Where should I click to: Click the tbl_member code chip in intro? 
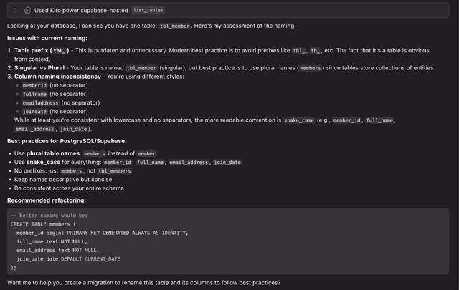pyautogui.click(x=175, y=26)
